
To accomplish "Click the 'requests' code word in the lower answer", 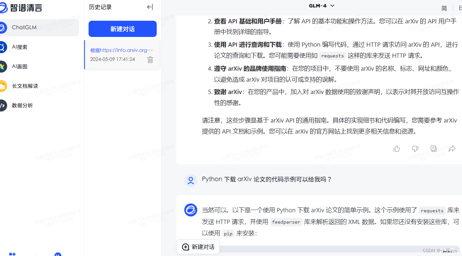I will [x=432, y=211].
